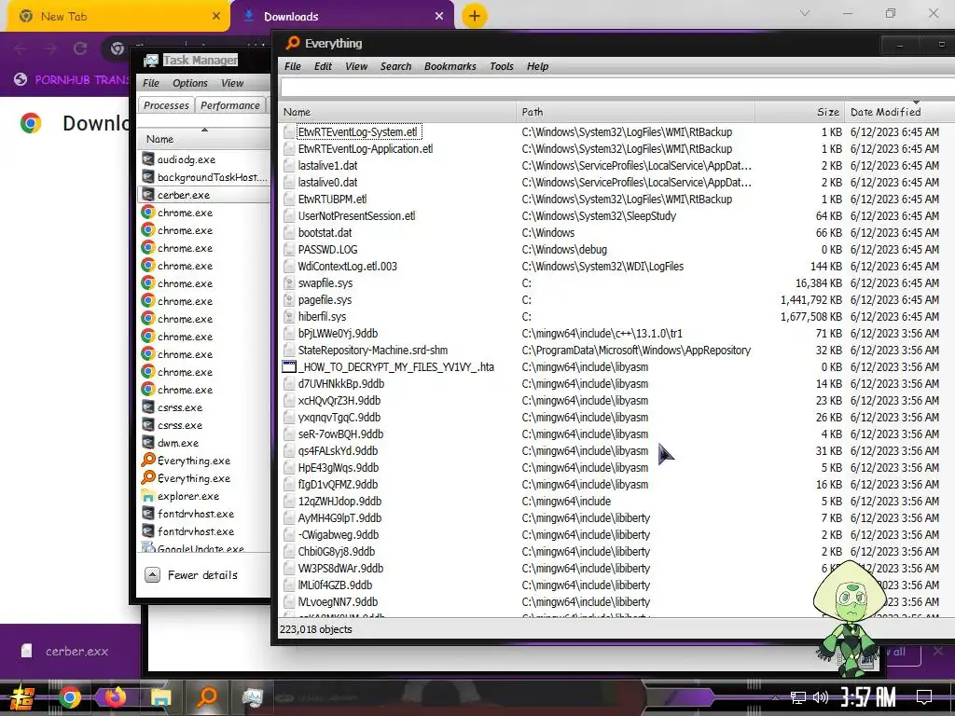Open Options menu in Task Manager
955x716 pixels.
click(x=190, y=83)
